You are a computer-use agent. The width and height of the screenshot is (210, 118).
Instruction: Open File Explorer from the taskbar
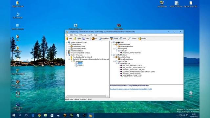click(46, 115)
